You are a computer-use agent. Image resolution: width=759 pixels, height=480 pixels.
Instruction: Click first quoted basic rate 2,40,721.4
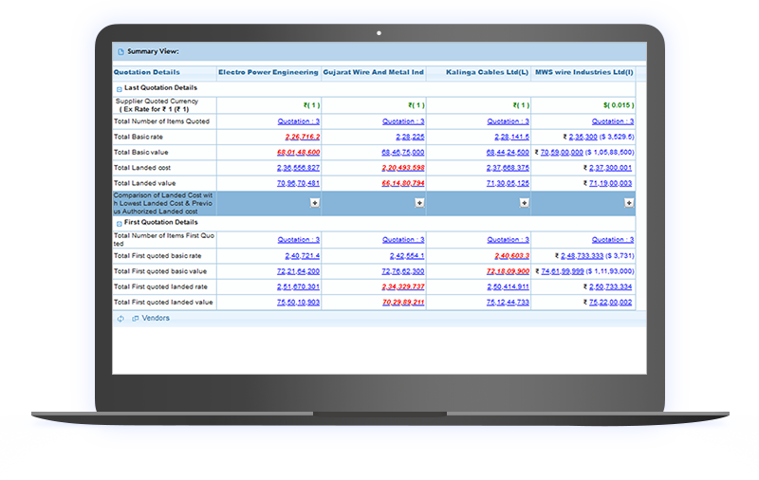[x=303, y=256]
